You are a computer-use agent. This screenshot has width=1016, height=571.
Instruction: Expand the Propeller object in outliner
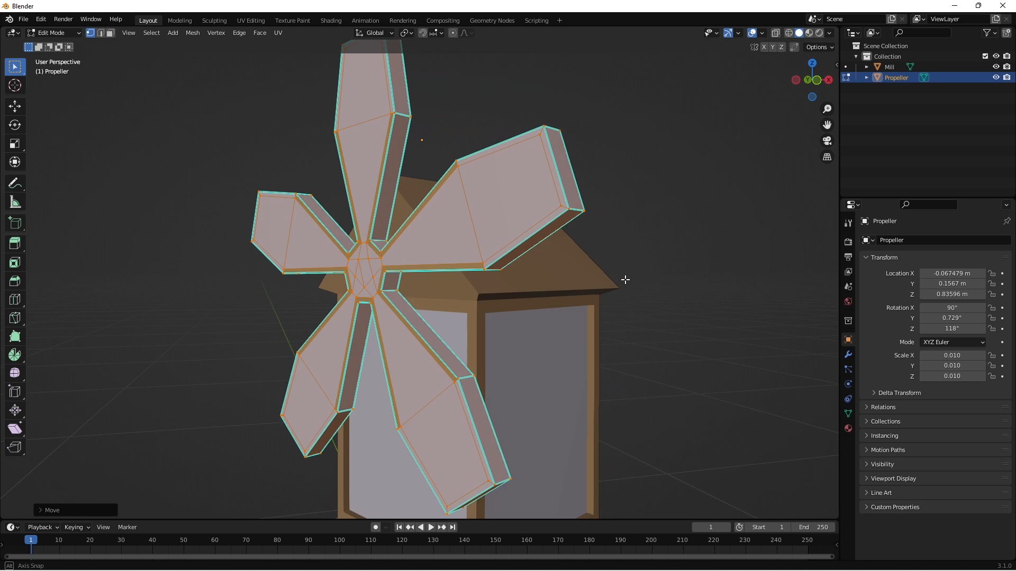[866, 78]
